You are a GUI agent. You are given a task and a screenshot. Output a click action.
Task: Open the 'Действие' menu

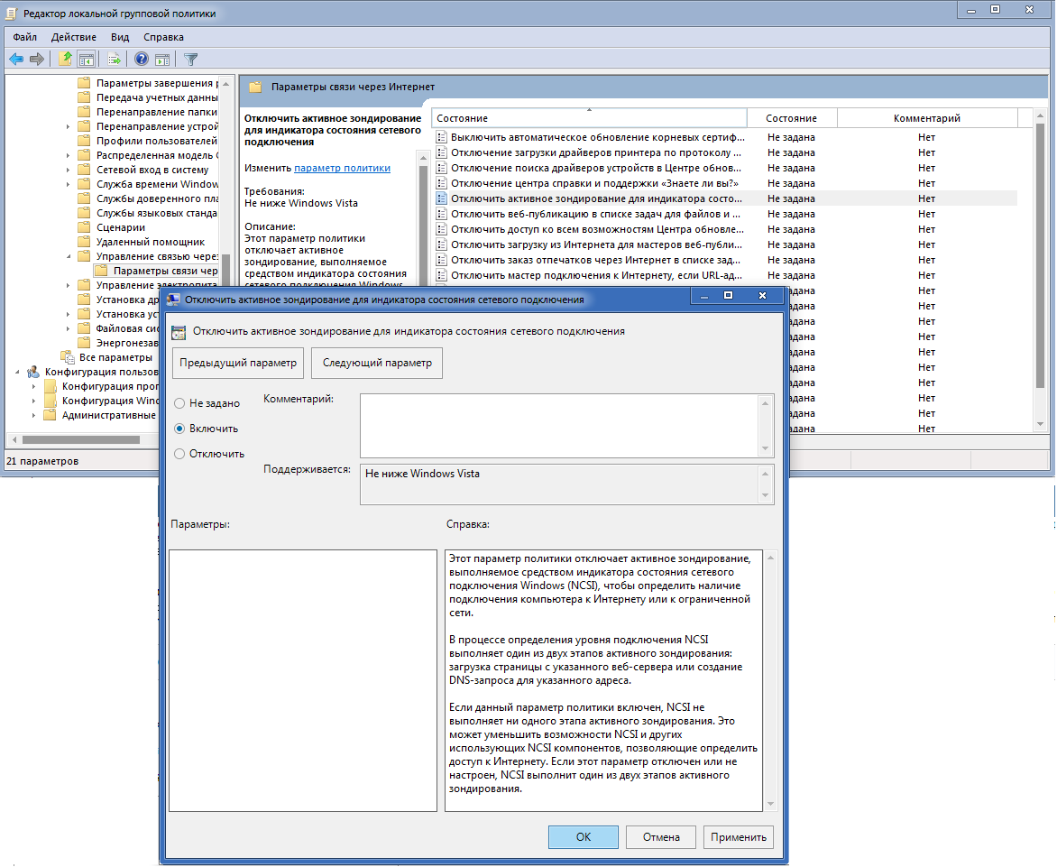74,37
